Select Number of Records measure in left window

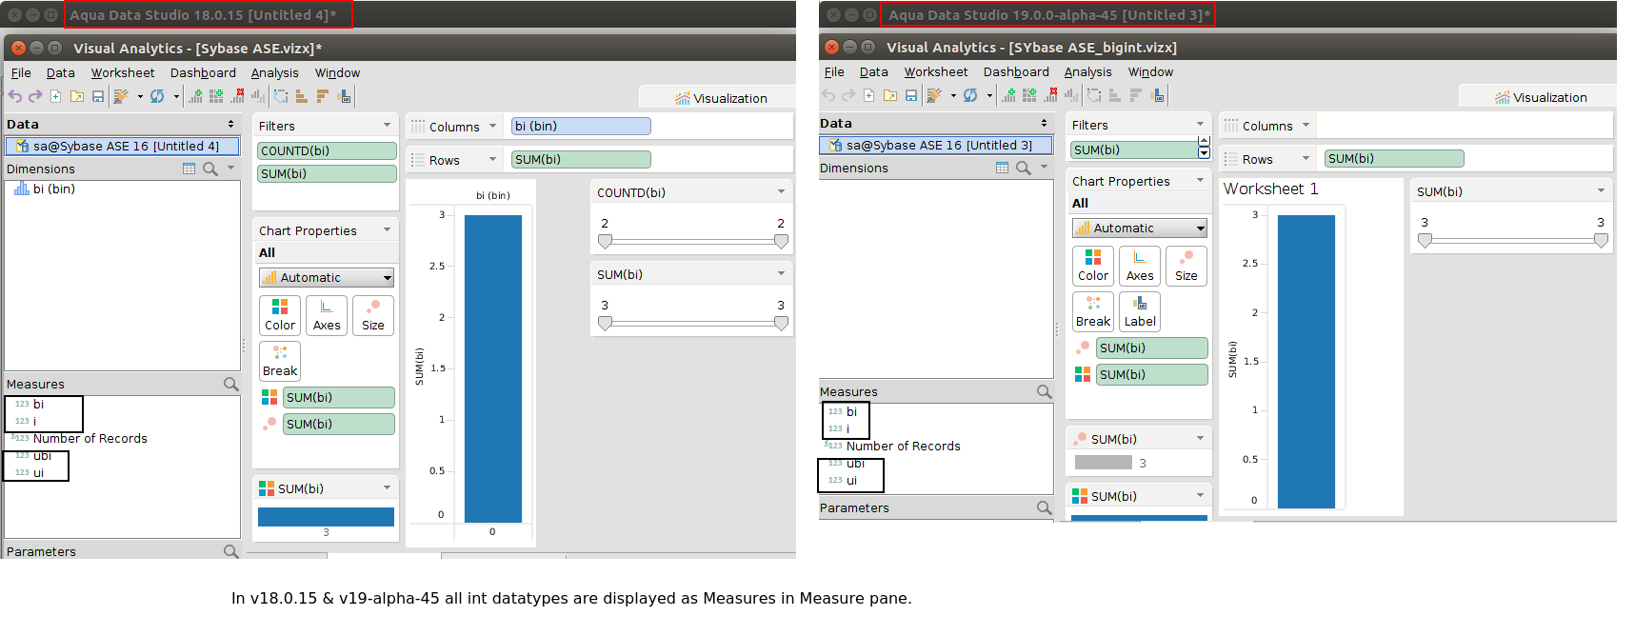point(79,438)
